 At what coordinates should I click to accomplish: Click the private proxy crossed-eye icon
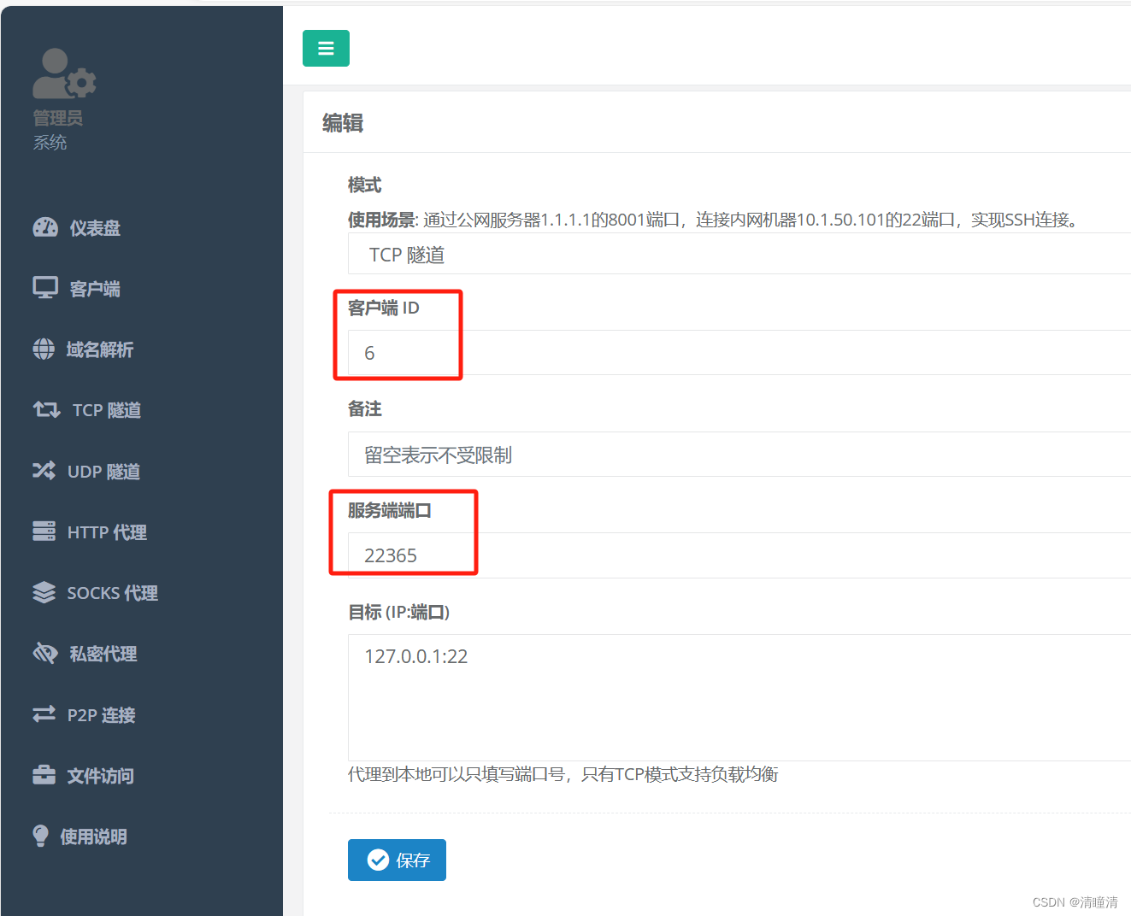(x=44, y=653)
